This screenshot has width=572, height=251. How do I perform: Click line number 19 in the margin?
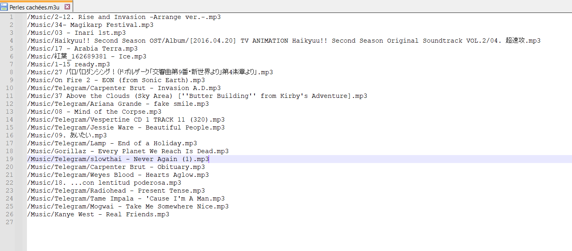click(10, 159)
